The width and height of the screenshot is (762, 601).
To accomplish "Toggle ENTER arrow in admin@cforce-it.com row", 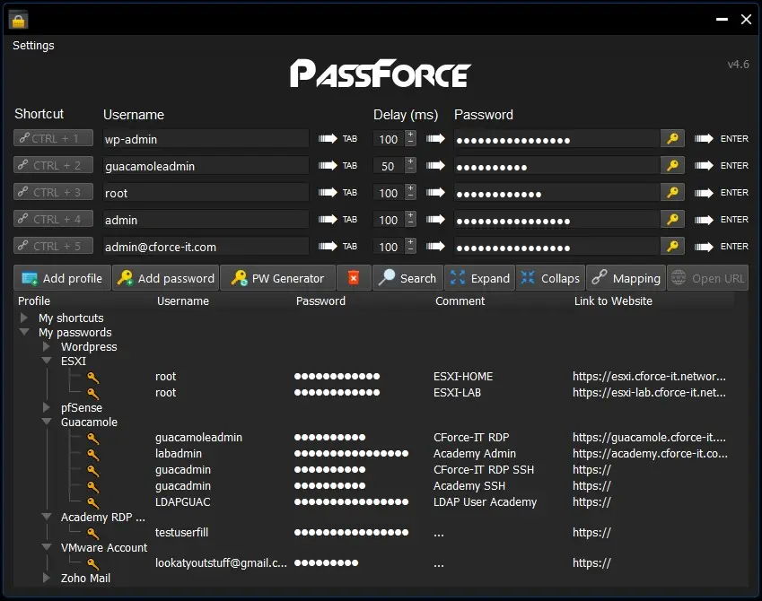I will (x=704, y=247).
